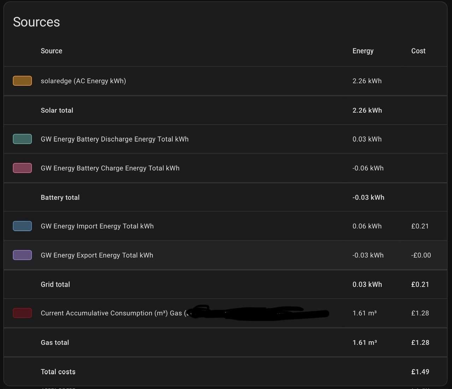The image size is (452, 389).
Task: Click the Source column header
Action: point(52,51)
